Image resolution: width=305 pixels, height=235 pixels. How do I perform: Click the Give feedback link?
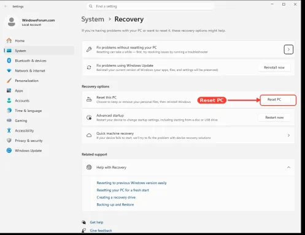(101, 231)
